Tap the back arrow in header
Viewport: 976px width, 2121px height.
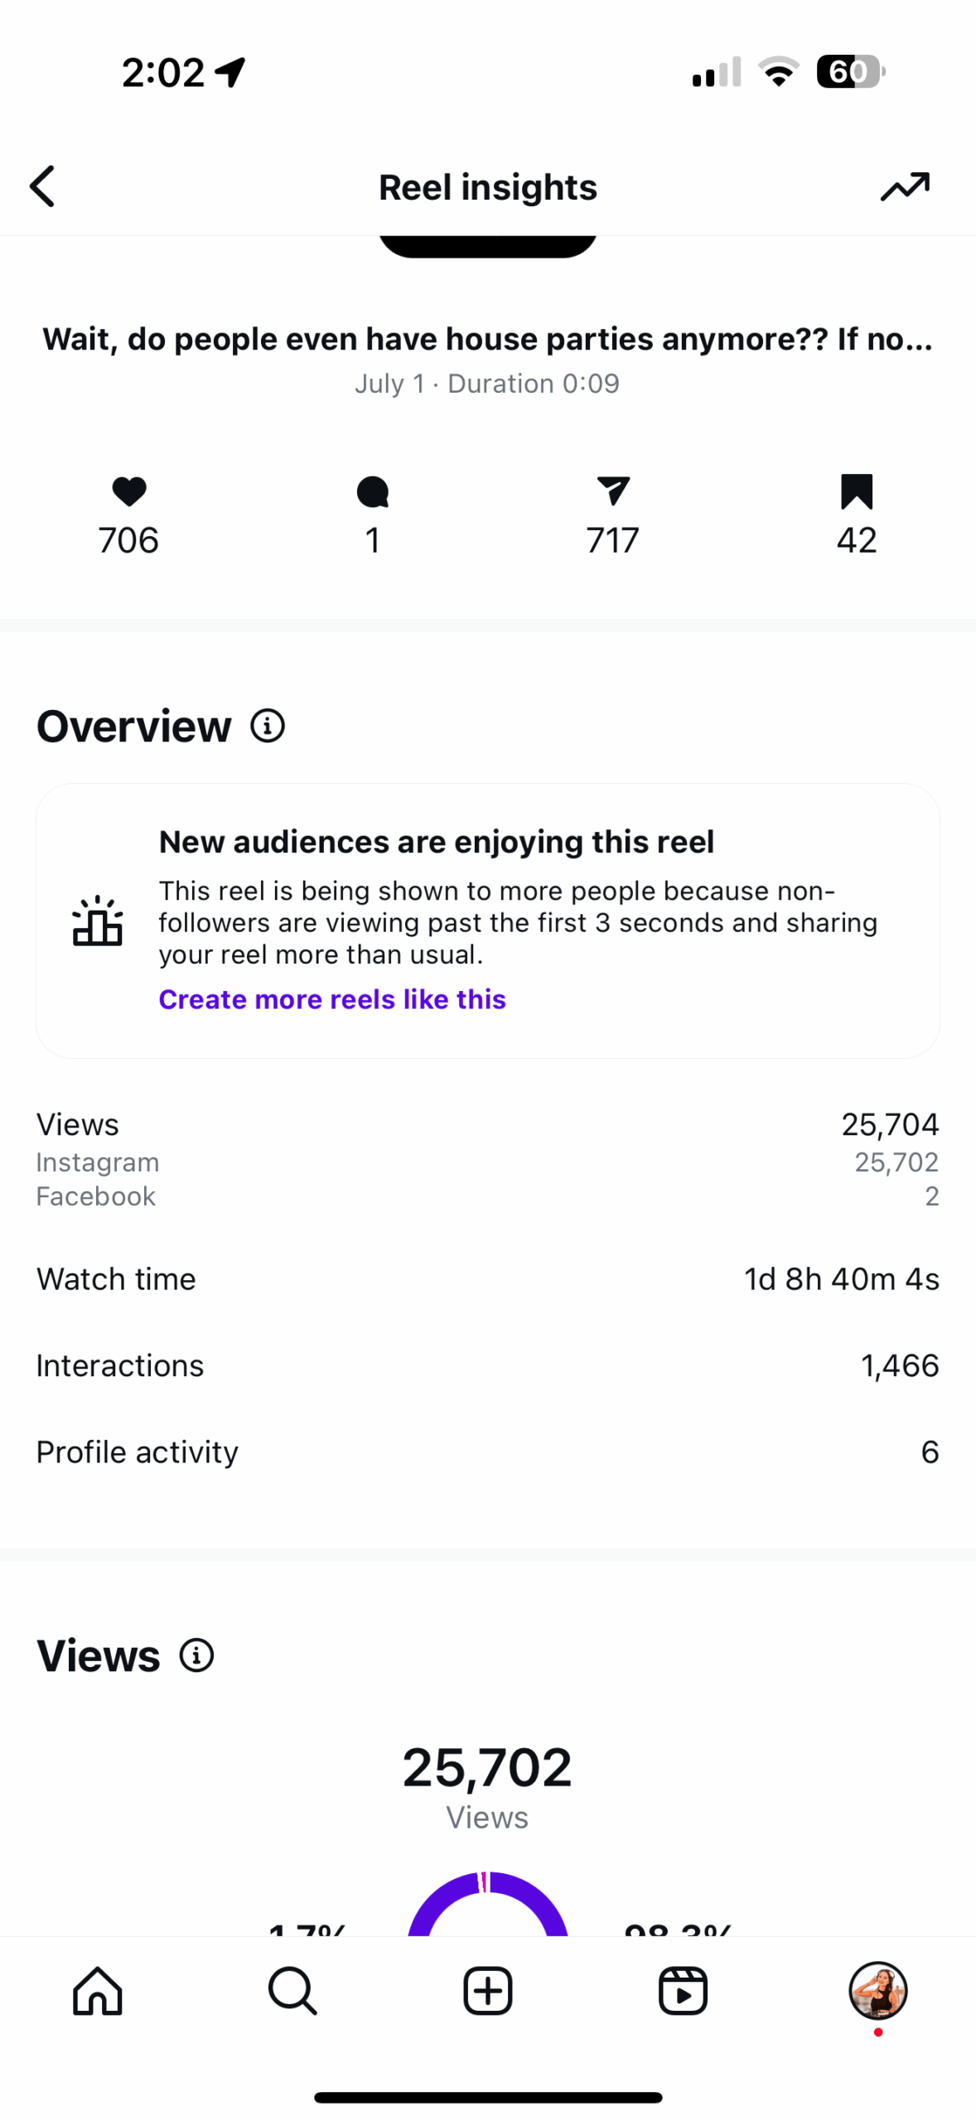click(x=43, y=186)
